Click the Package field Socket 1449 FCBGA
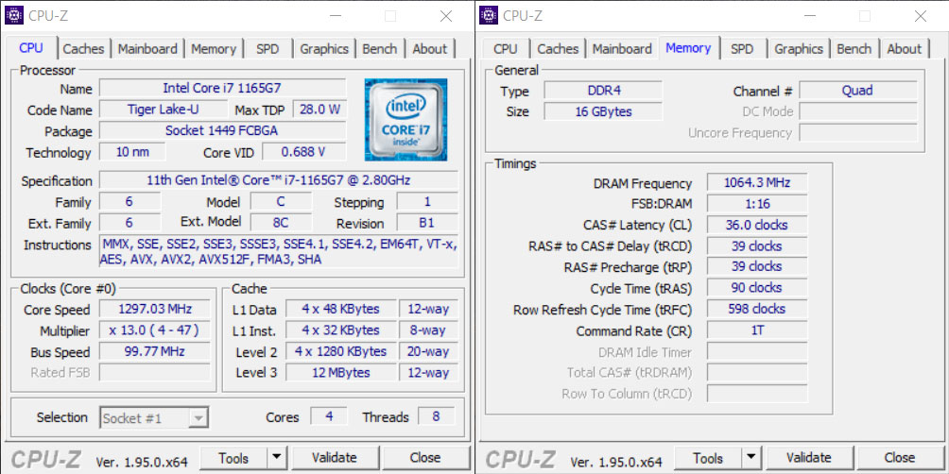This screenshot has height=474, width=949. (x=222, y=130)
